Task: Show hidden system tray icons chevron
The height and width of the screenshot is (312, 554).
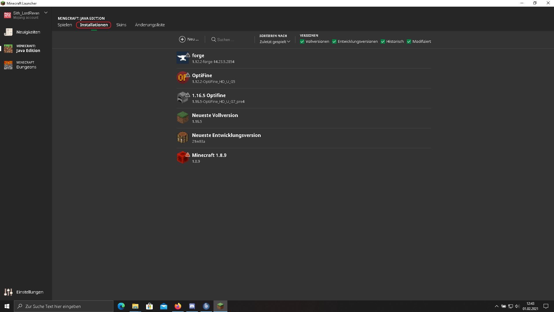Action: click(497, 306)
